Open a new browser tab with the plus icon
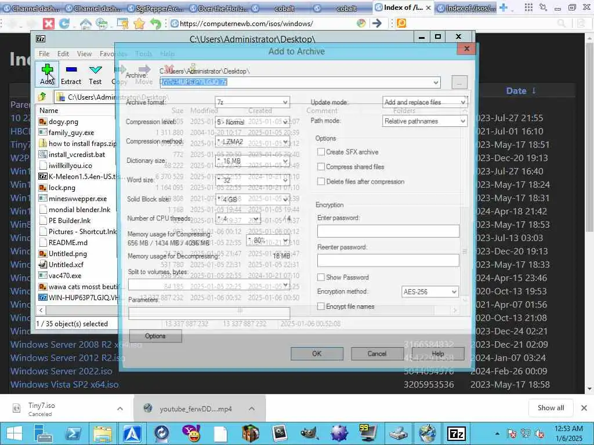Screen dimensions: 594x445 click(504, 8)
